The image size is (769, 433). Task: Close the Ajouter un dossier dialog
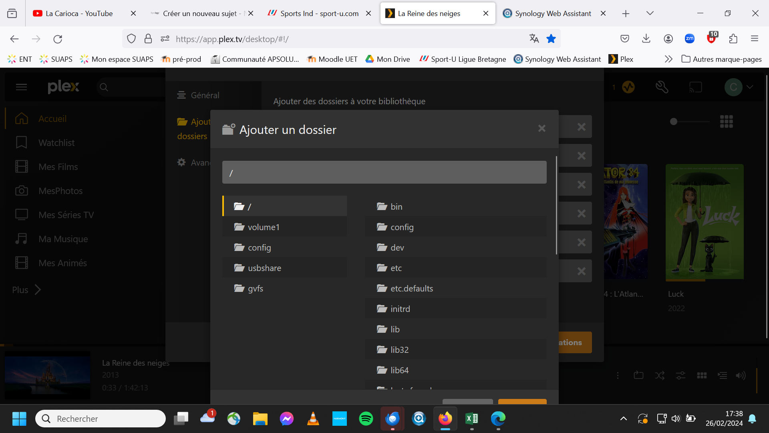coord(542,129)
